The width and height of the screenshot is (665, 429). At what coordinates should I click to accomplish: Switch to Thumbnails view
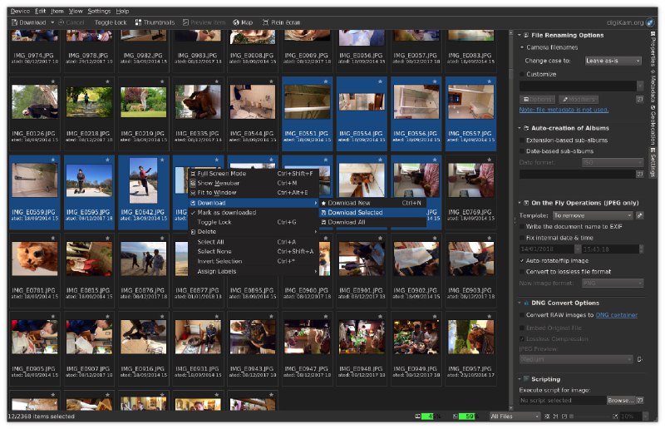(x=154, y=22)
